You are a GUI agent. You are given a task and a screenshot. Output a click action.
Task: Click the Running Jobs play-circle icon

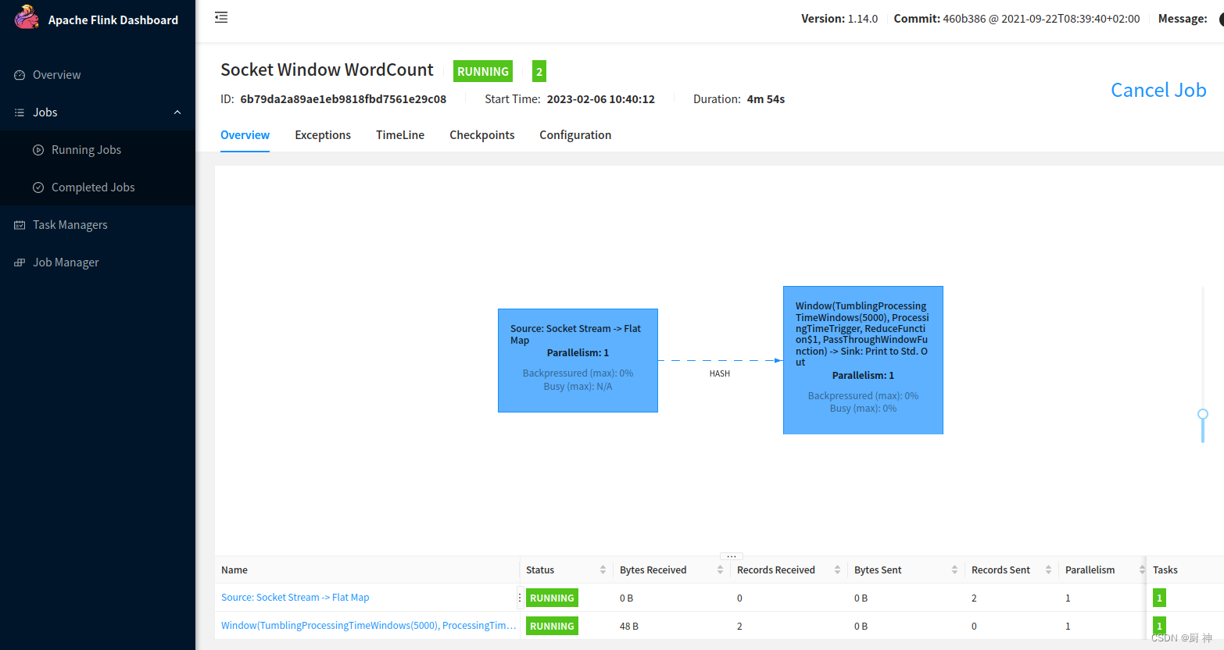pos(38,150)
